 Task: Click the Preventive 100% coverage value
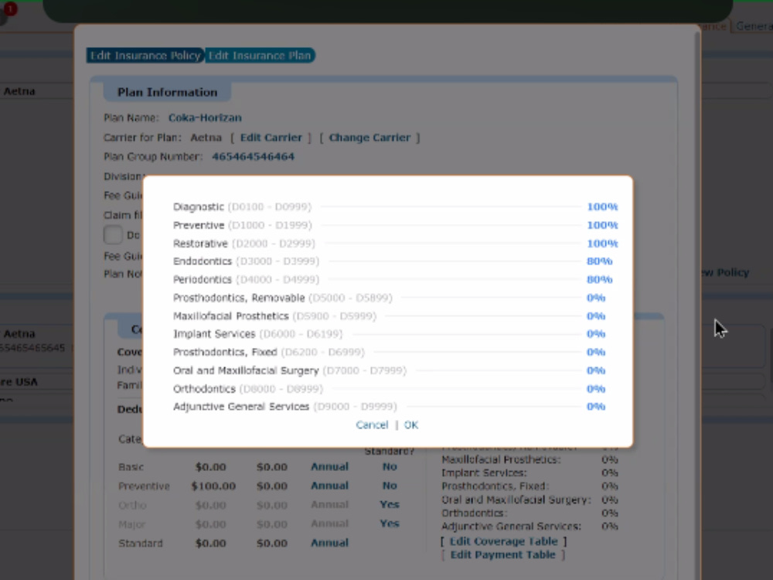(602, 225)
